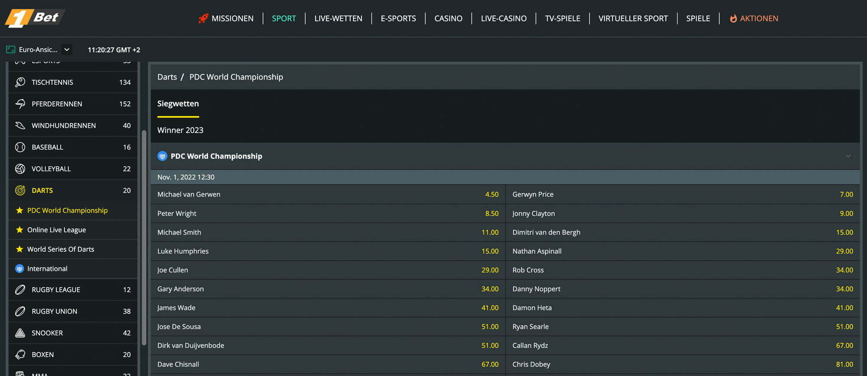
Task: Click the Pferderennen horse icon
Action: click(x=20, y=103)
